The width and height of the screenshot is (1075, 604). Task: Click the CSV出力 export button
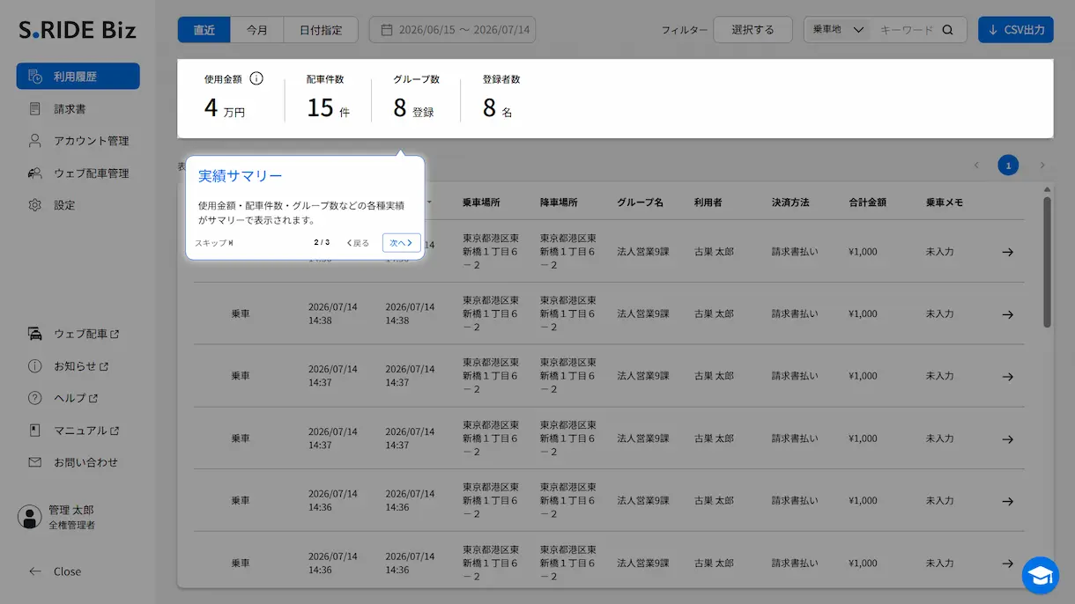pos(1016,30)
